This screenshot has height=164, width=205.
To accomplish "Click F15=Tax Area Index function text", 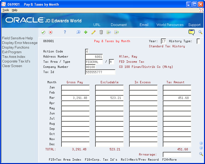I will pyautogui.click(x=65, y=160).
